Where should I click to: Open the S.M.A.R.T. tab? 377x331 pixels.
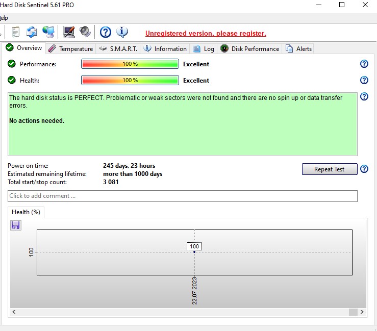[x=118, y=49]
